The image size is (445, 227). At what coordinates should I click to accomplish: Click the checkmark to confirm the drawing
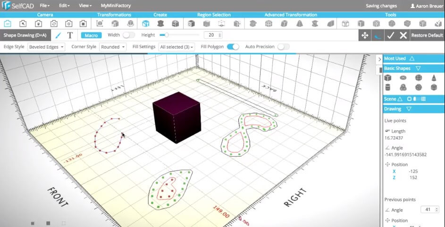pyautogui.click(x=390, y=35)
